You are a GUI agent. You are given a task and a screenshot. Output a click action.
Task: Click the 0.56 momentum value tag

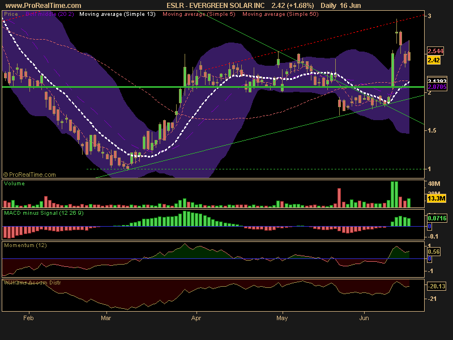click(x=434, y=252)
